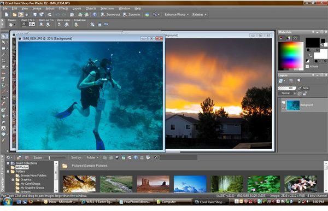Open the File menu
The image size is (328, 211).
4,8
